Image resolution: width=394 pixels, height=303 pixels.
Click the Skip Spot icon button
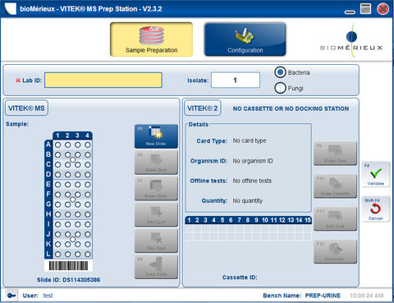click(x=156, y=241)
